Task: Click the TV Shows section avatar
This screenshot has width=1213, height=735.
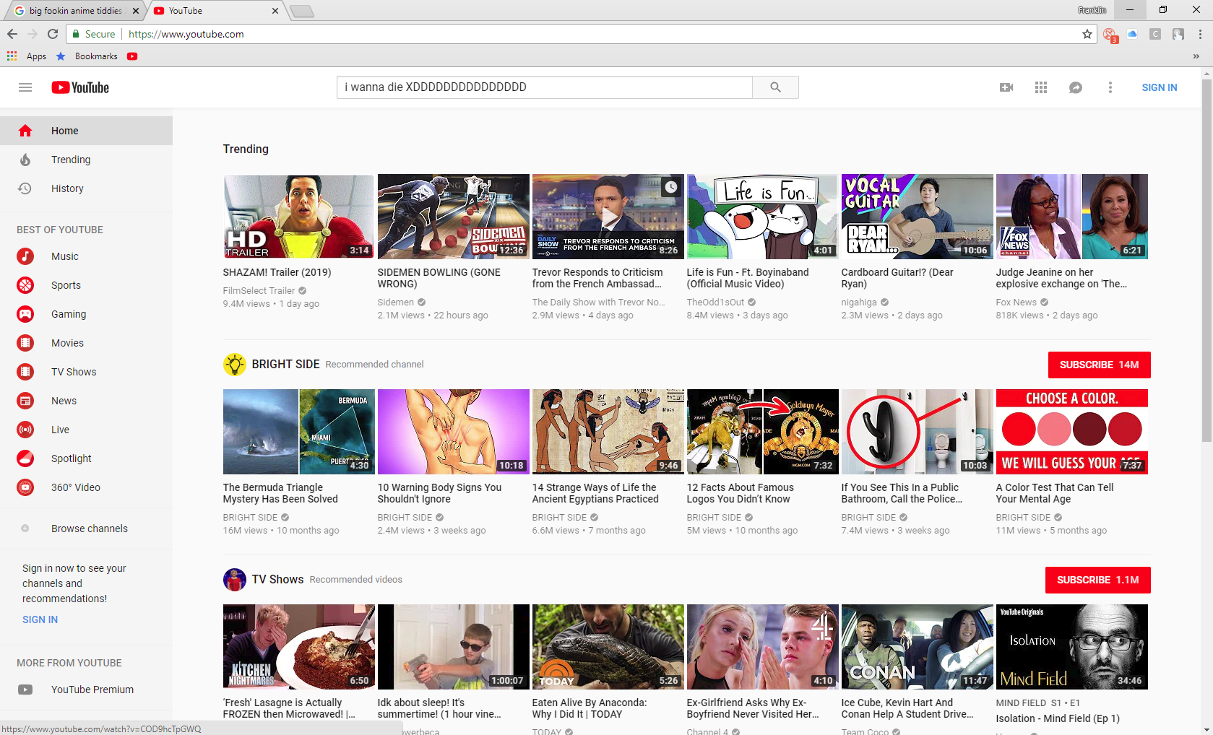Action: click(x=235, y=580)
